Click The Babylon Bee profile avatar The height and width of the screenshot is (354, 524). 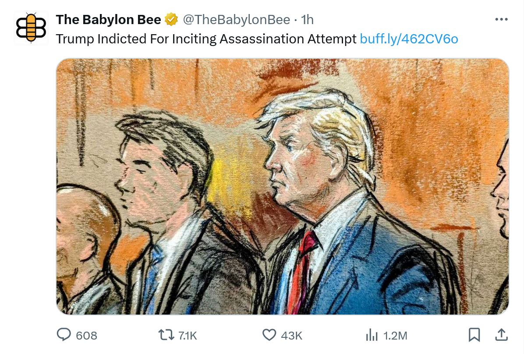(30, 28)
